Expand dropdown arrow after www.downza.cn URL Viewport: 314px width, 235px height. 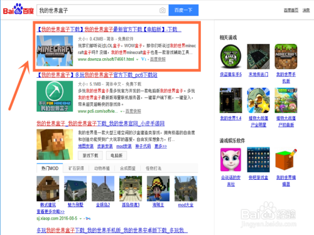tap(138, 60)
